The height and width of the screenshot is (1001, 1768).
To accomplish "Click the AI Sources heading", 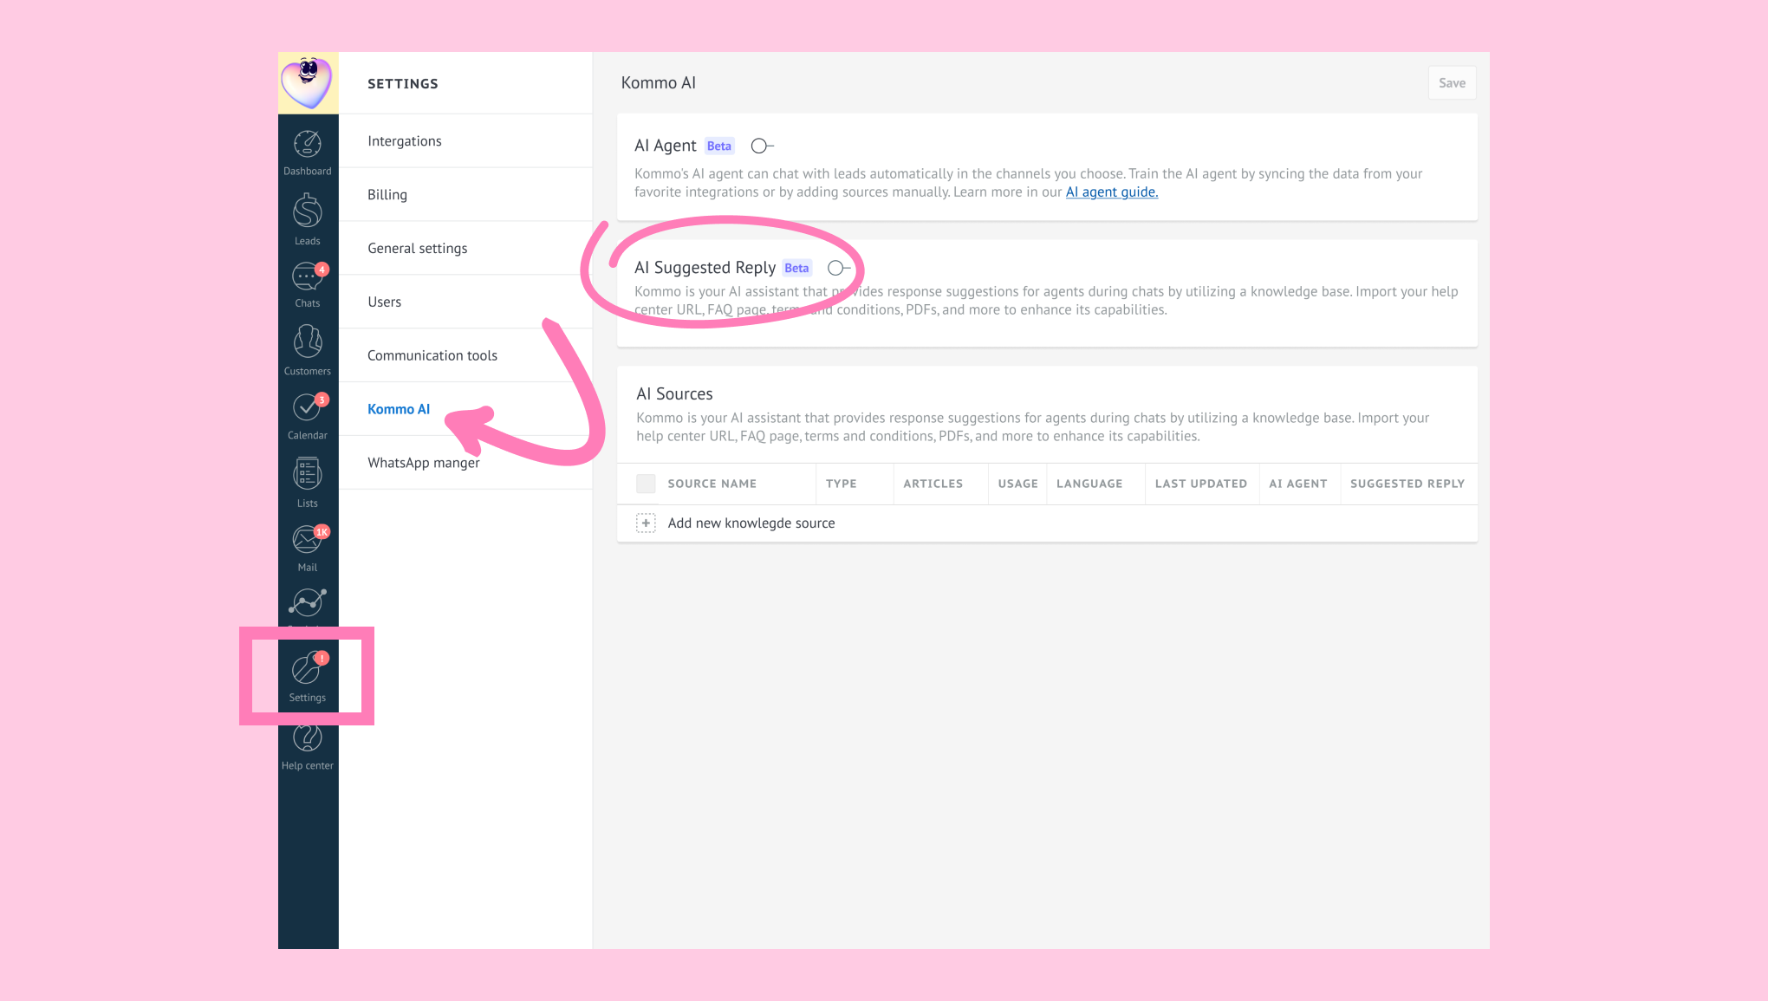I will click(674, 394).
